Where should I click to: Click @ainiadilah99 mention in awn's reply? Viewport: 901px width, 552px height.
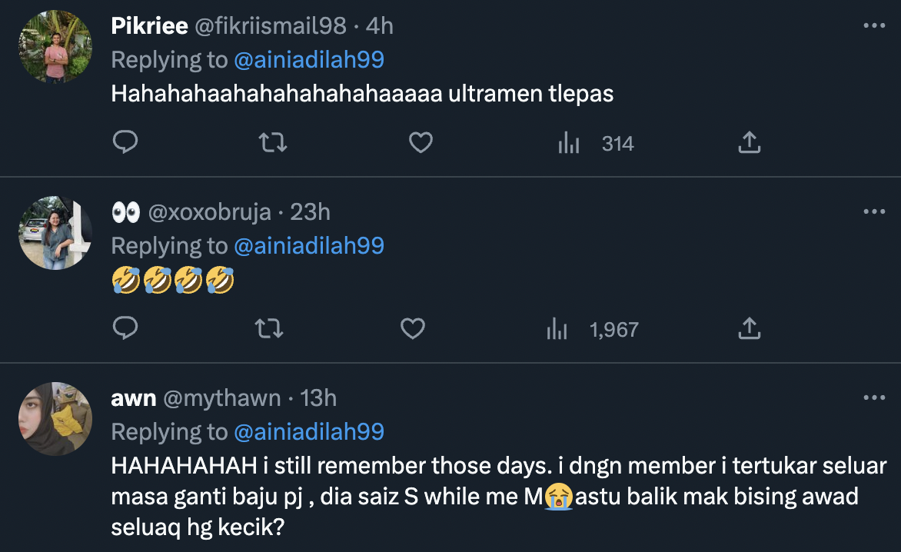[308, 431]
